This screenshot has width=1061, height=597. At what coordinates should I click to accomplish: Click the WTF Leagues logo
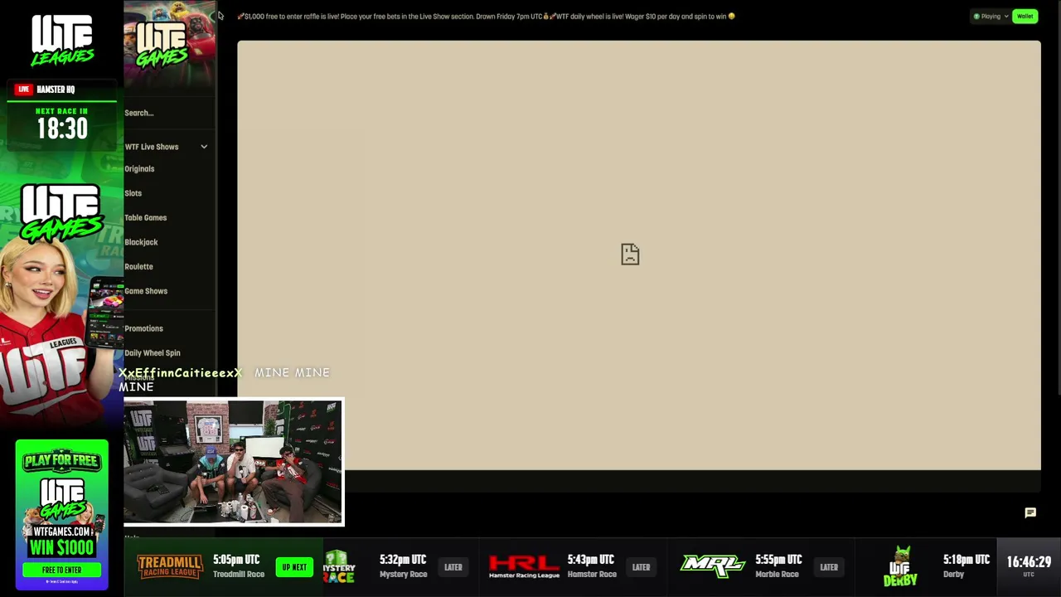(x=62, y=40)
